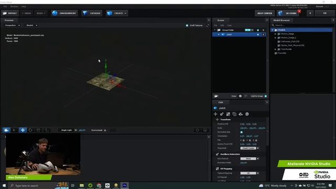Open the Scene panel Edit menu
336x189 pixels.
(x=222, y=26)
